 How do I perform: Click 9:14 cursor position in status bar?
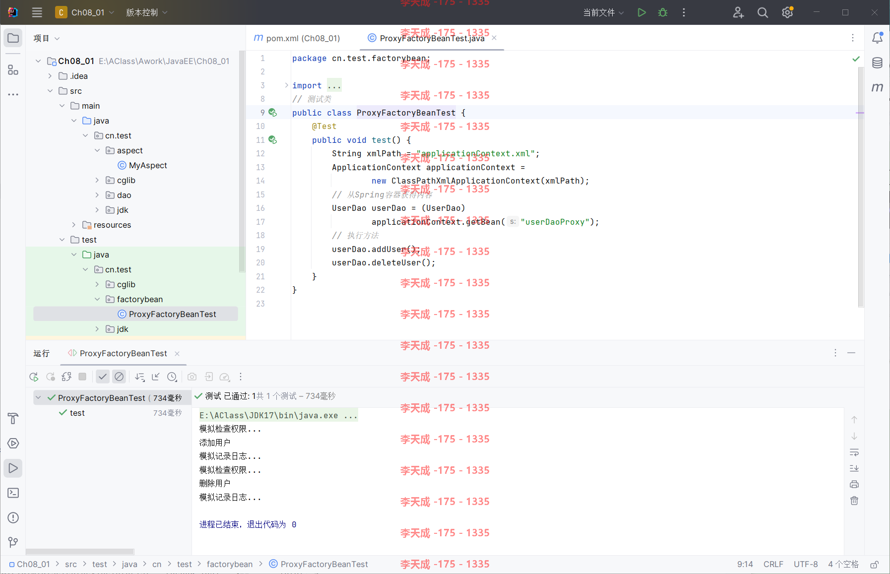(x=745, y=565)
